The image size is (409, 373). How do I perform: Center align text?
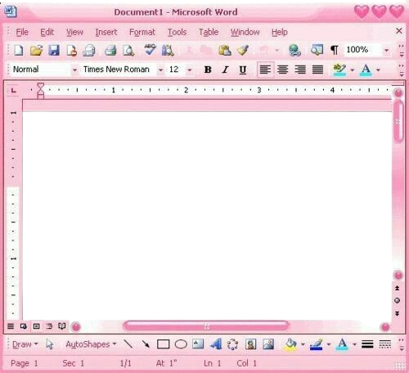(283, 70)
